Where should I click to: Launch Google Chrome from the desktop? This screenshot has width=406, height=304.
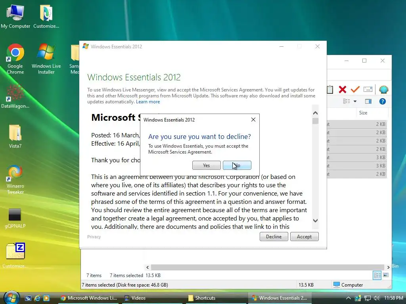point(15,59)
